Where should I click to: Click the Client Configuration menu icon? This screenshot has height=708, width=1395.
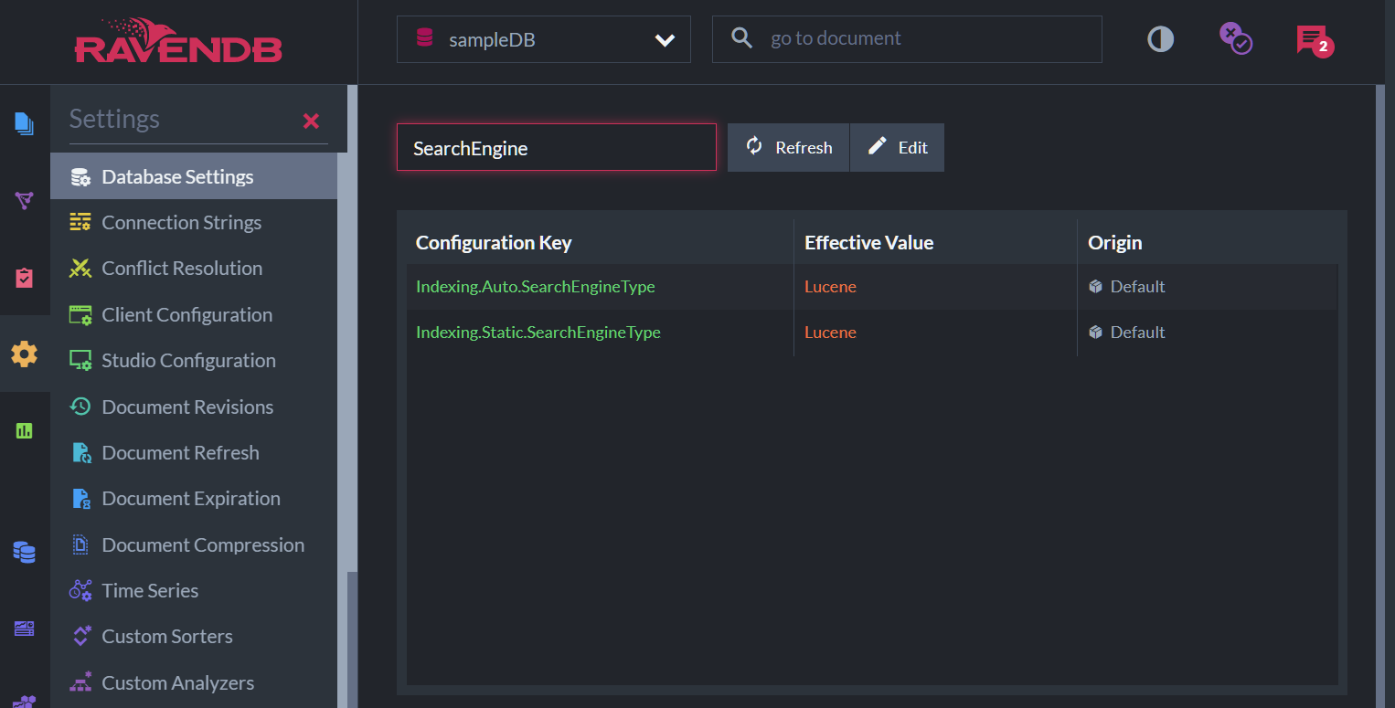(80, 315)
